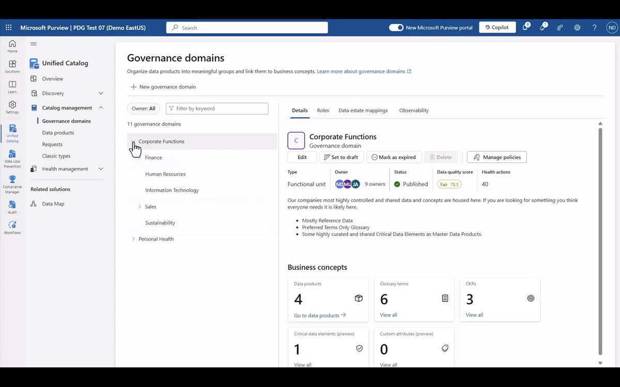Click in the top Search box

(247, 28)
